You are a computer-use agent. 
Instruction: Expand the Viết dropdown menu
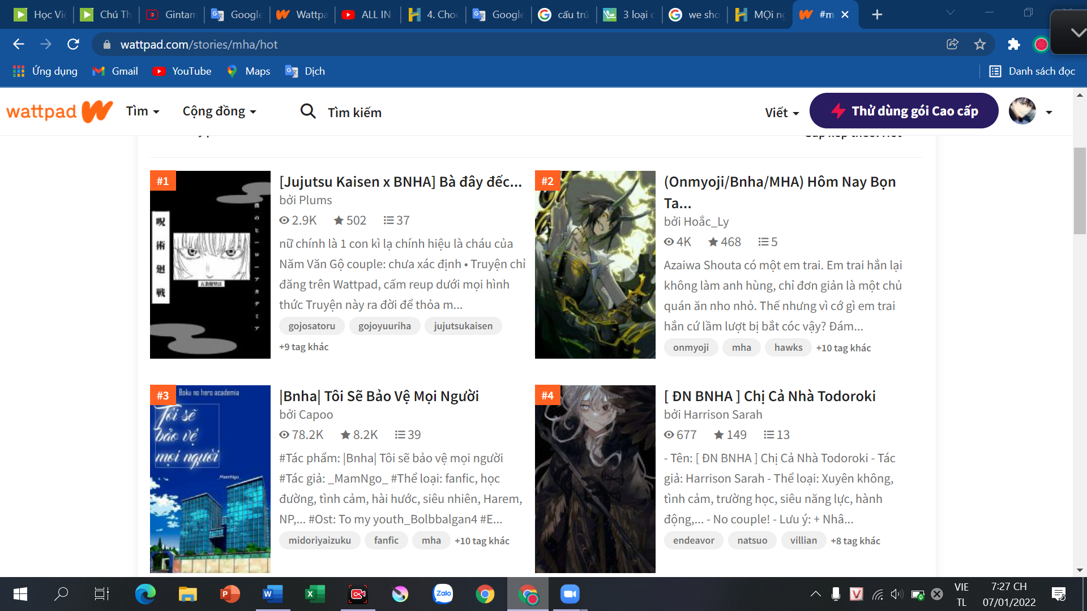coord(782,113)
